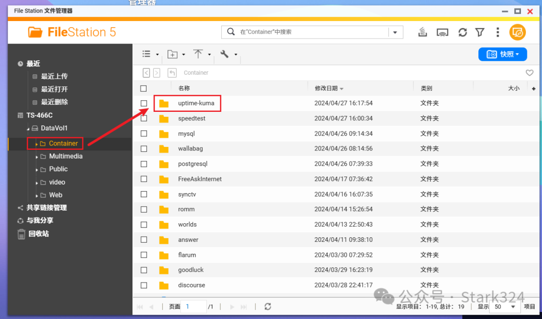
Task: Expand the Multimedia folder tree arrow
Action: 36,157
